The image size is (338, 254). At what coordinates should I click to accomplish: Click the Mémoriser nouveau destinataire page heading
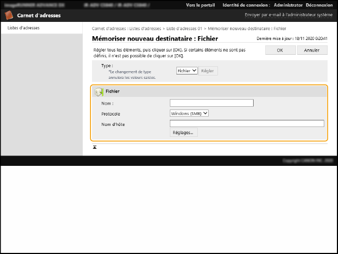point(155,38)
